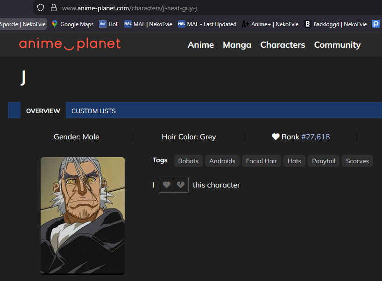The image size is (382, 281).
Task: Click the MAL | NekoEvie favicon
Action: pos(127,24)
